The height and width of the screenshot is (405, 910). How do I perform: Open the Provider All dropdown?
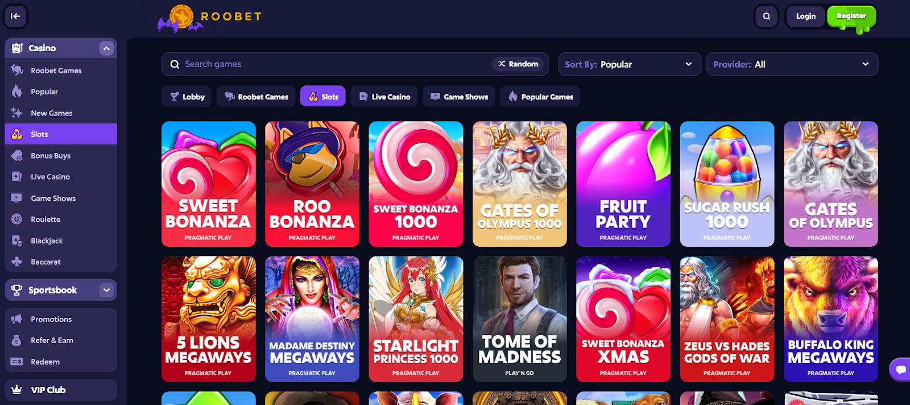[792, 64]
